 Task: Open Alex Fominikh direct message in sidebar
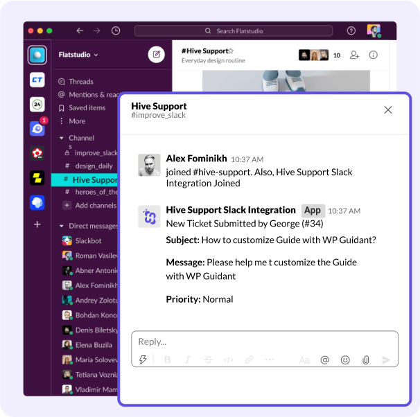click(x=90, y=285)
